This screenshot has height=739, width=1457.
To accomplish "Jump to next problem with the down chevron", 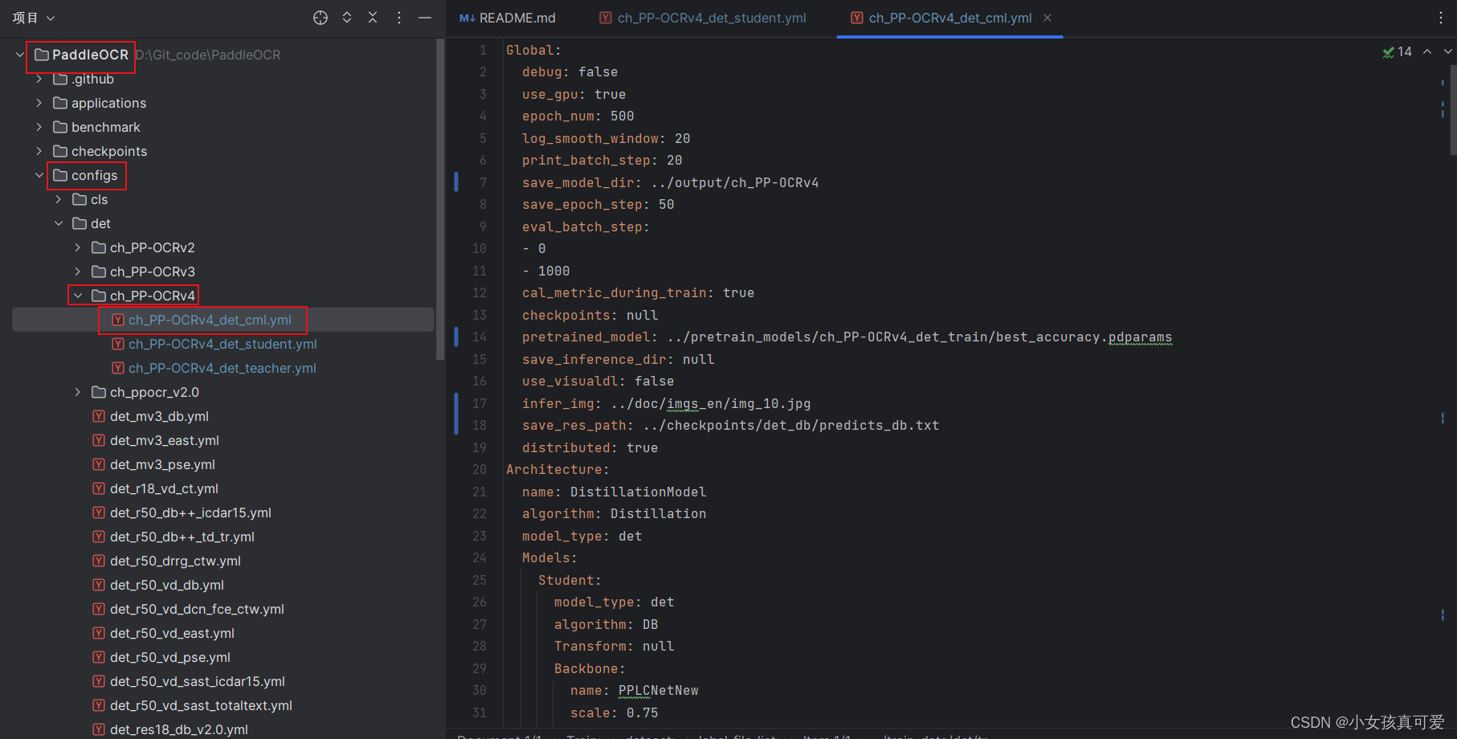I will [1448, 51].
